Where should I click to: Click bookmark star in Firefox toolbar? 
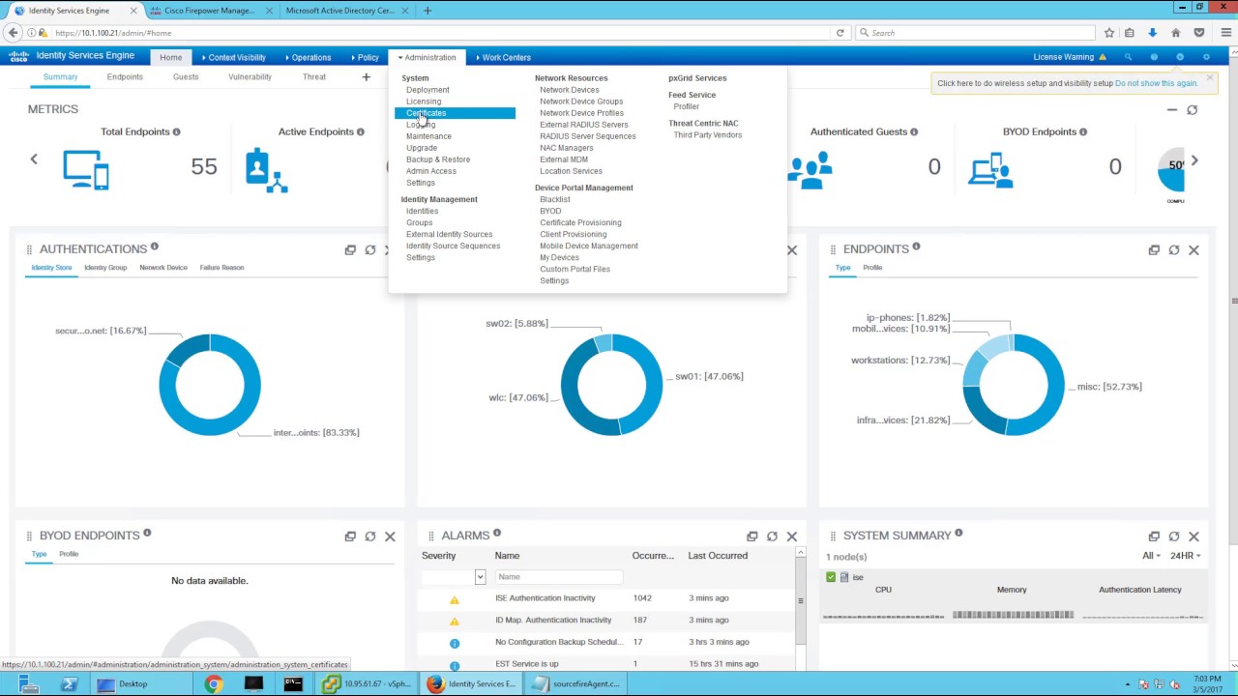(x=1109, y=33)
